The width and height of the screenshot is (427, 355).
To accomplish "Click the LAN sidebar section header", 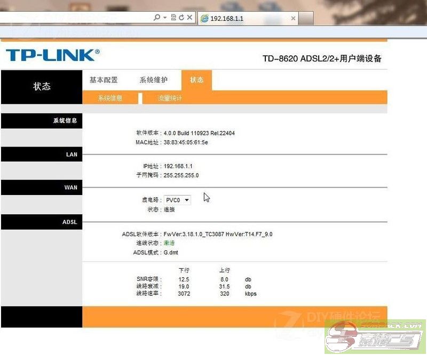I will pyautogui.click(x=42, y=154).
